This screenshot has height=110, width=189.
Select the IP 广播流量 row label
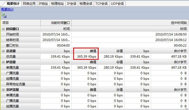pos(12,73)
